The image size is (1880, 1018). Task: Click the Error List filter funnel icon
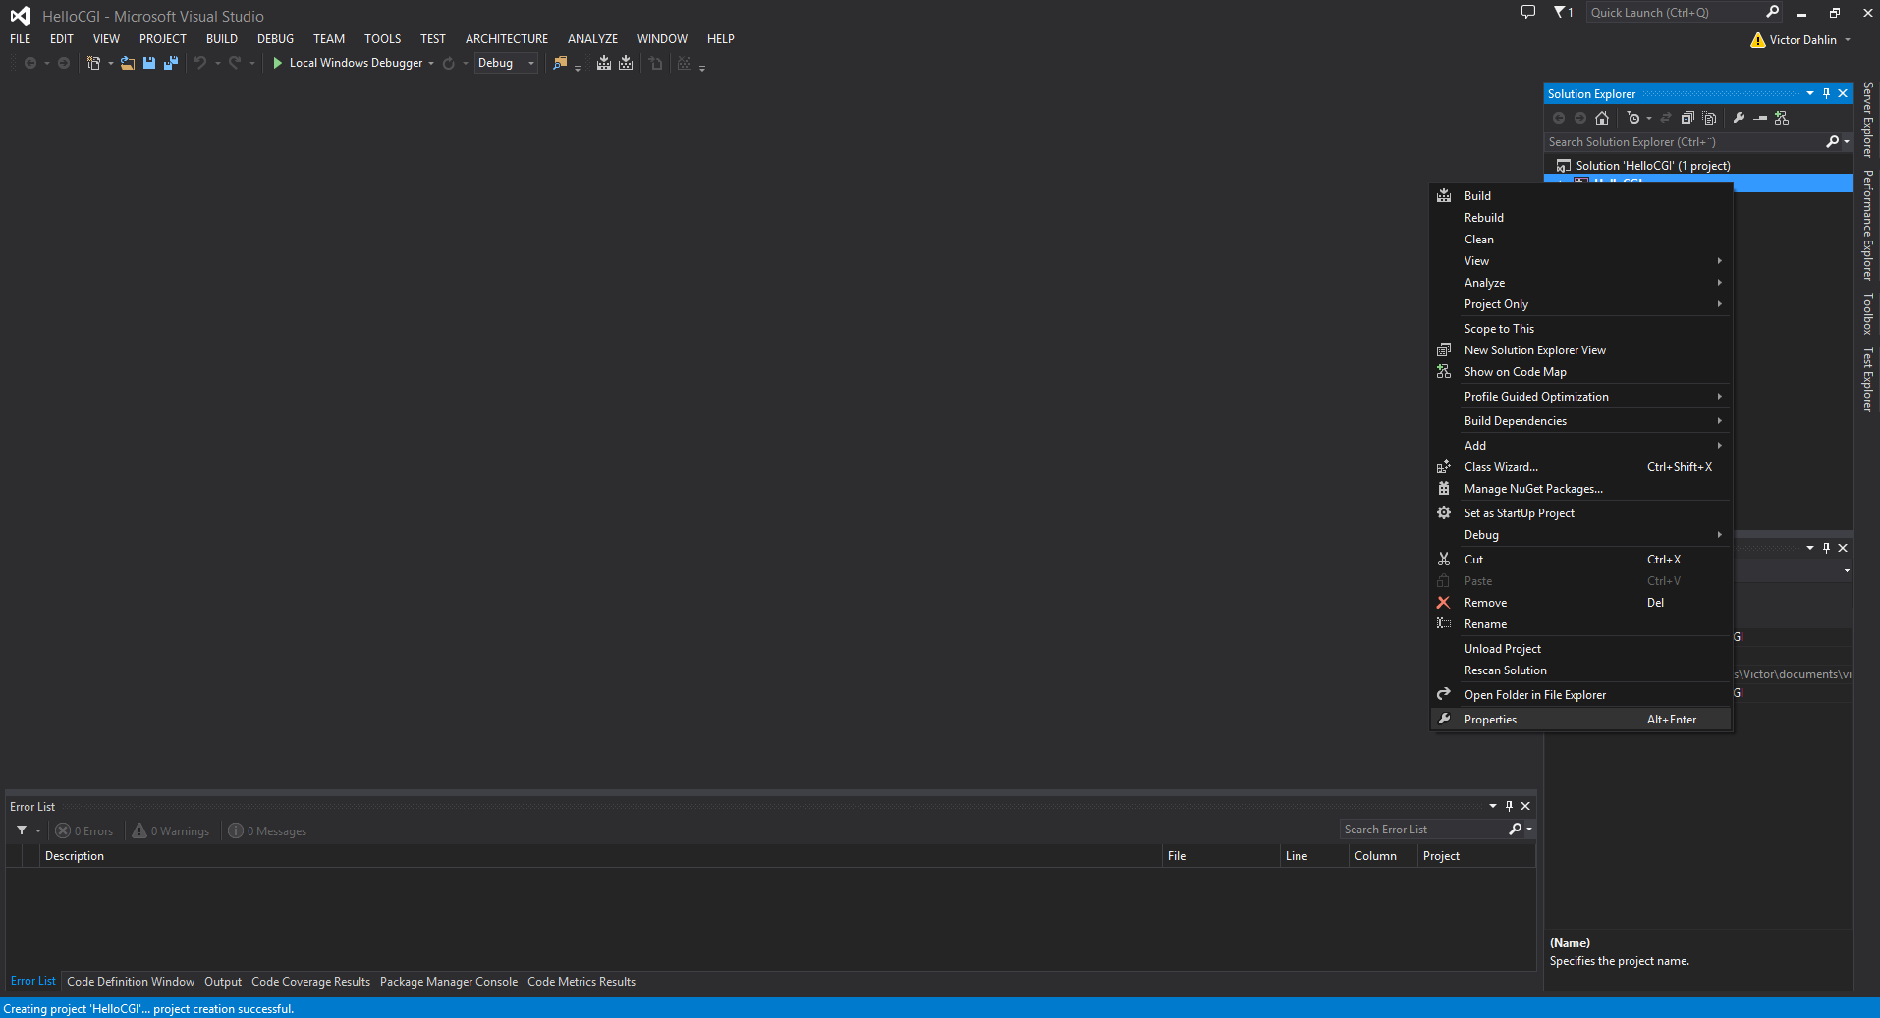pos(22,830)
